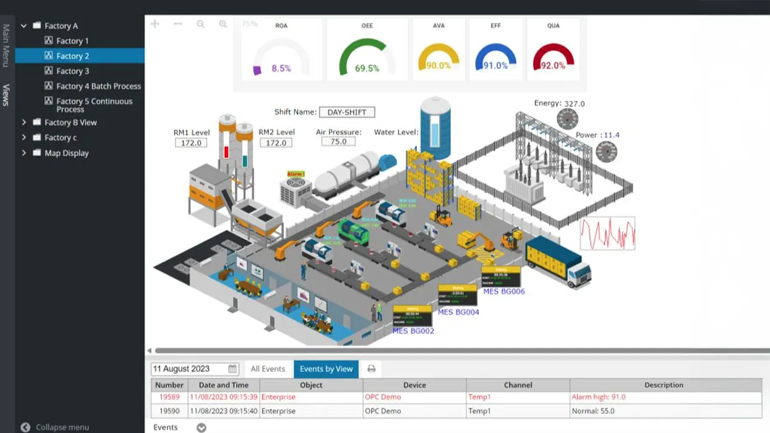Collapse the Factory A tree node

[24, 26]
